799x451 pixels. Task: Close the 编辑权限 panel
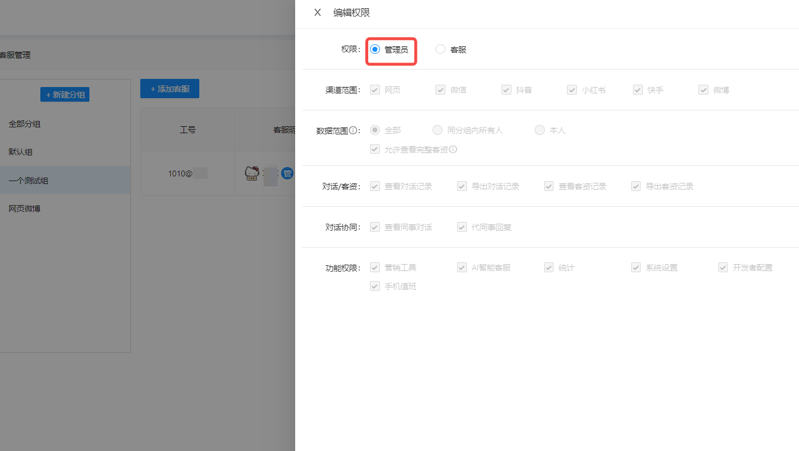point(317,12)
